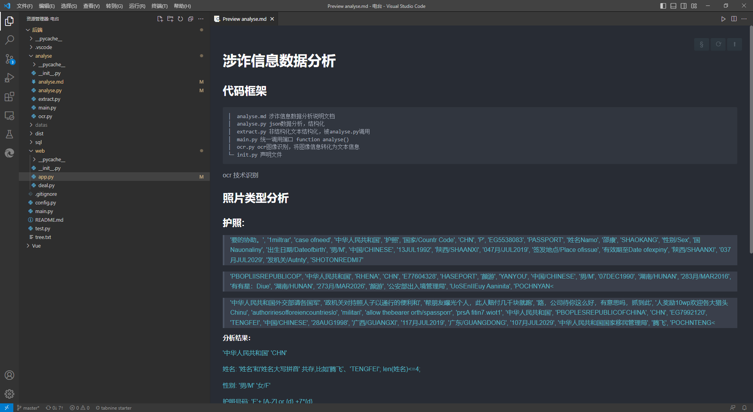Image resolution: width=753 pixels, height=412 pixels.
Task: Open the 查看(V) menu
Action: [x=91, y=6]
